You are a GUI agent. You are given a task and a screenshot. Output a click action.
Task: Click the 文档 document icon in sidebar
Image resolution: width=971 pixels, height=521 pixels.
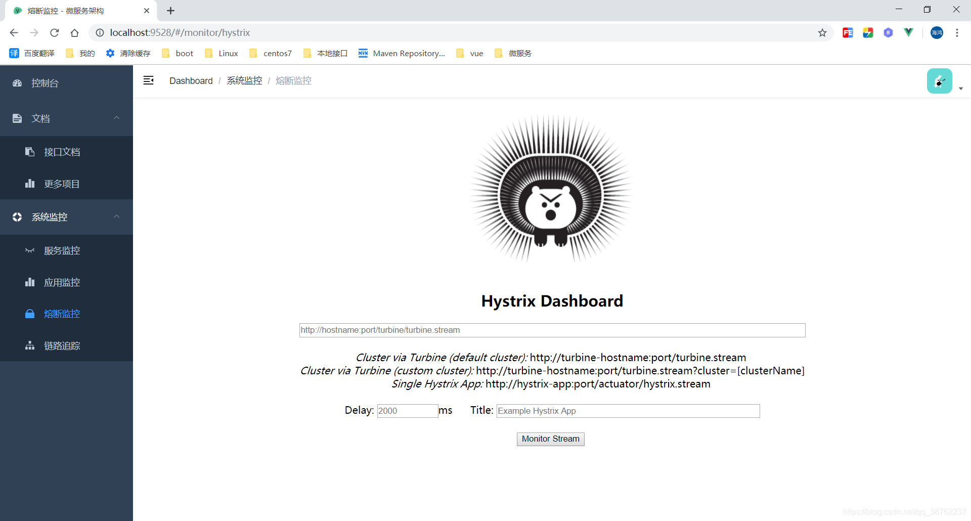click(17, 118)
